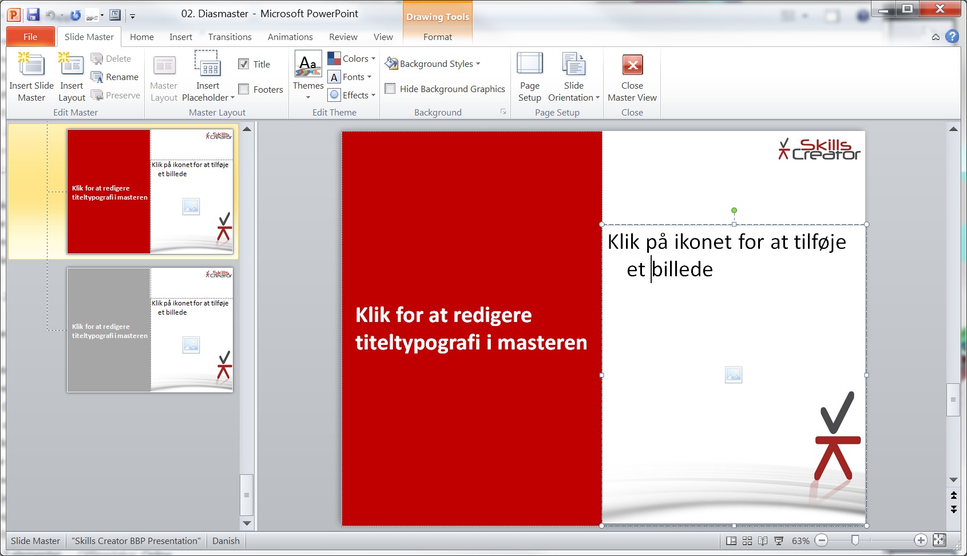Uncheck the Title checkbox

pos(244,64)
